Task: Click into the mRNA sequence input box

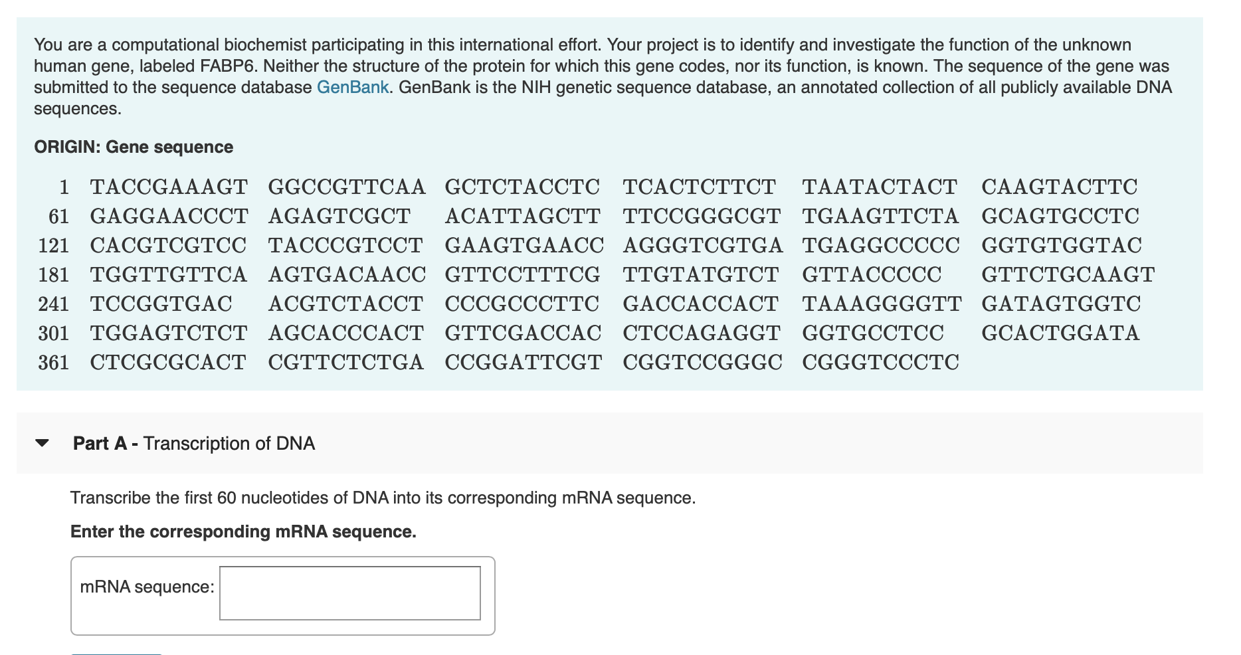Action: point(350,593)
